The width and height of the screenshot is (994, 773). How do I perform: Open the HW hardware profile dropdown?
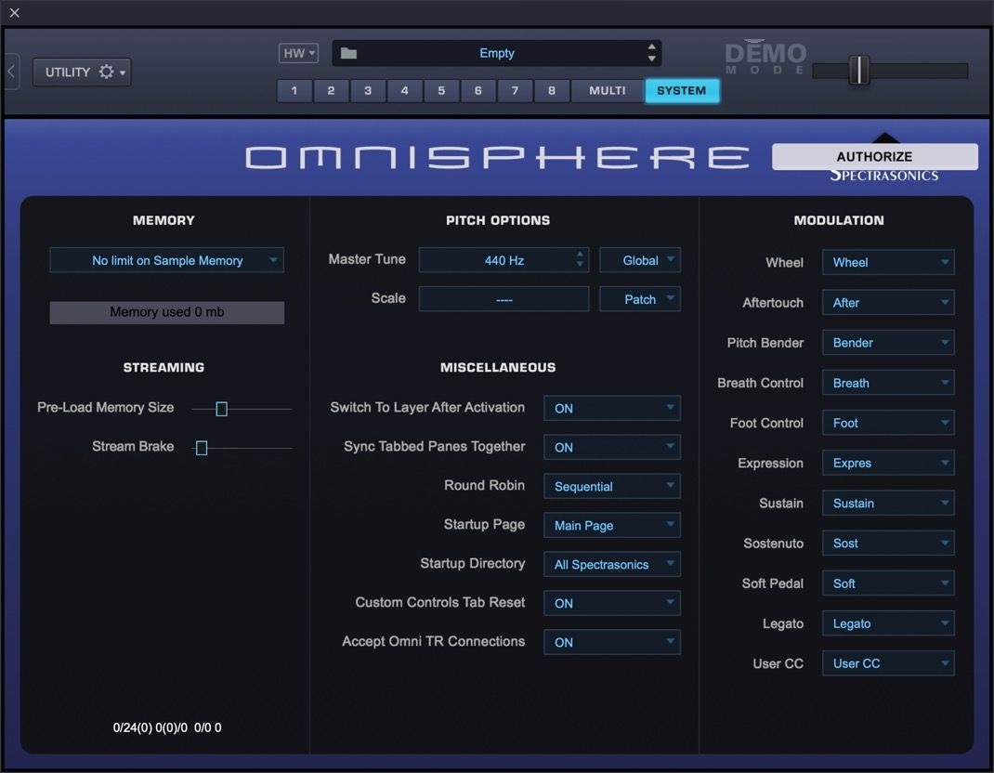pyautogui.click(x=298, y=53)
